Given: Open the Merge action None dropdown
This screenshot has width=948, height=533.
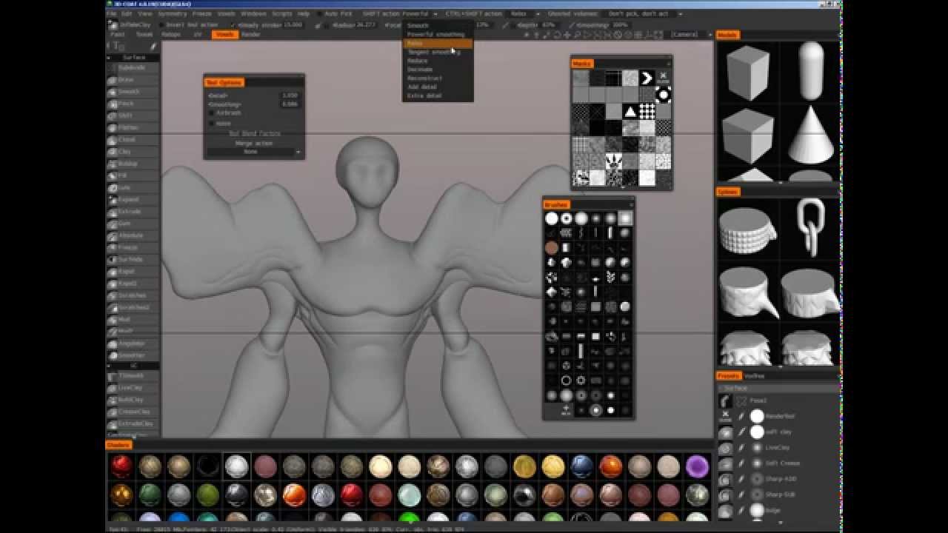Looking at the screenshot, I should pos(254,152).
